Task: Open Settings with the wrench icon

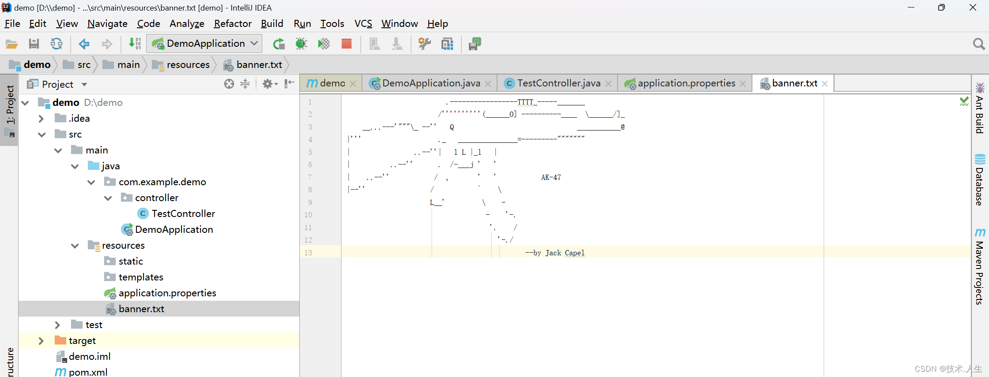Action: tap(424, 44)
